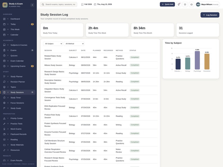This screenshot has width=223, height=167.
Task: Click the Flashcard Records cards icon
Action: (x=4, y=134)
